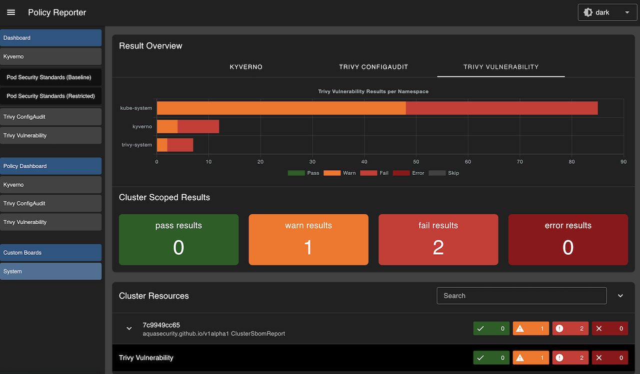Open Kyverno under Policy Dashboard
The image size is (640, 374).
pyautogui.click(x=50, y=185)
